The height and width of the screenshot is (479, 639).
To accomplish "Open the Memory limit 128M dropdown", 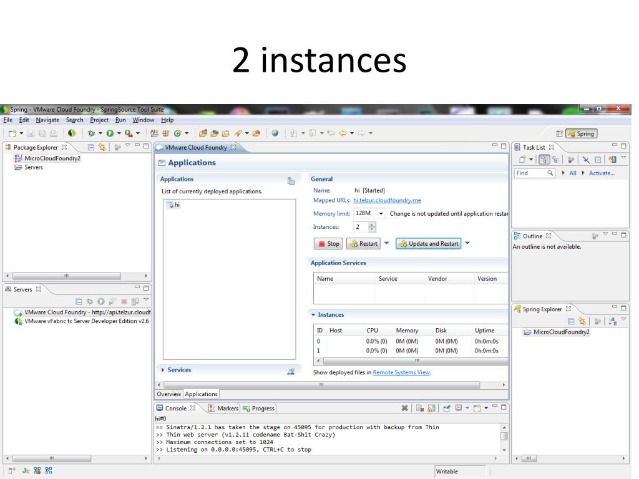I will tap(381, 213).
